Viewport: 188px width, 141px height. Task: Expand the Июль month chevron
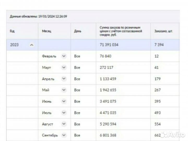64,113
